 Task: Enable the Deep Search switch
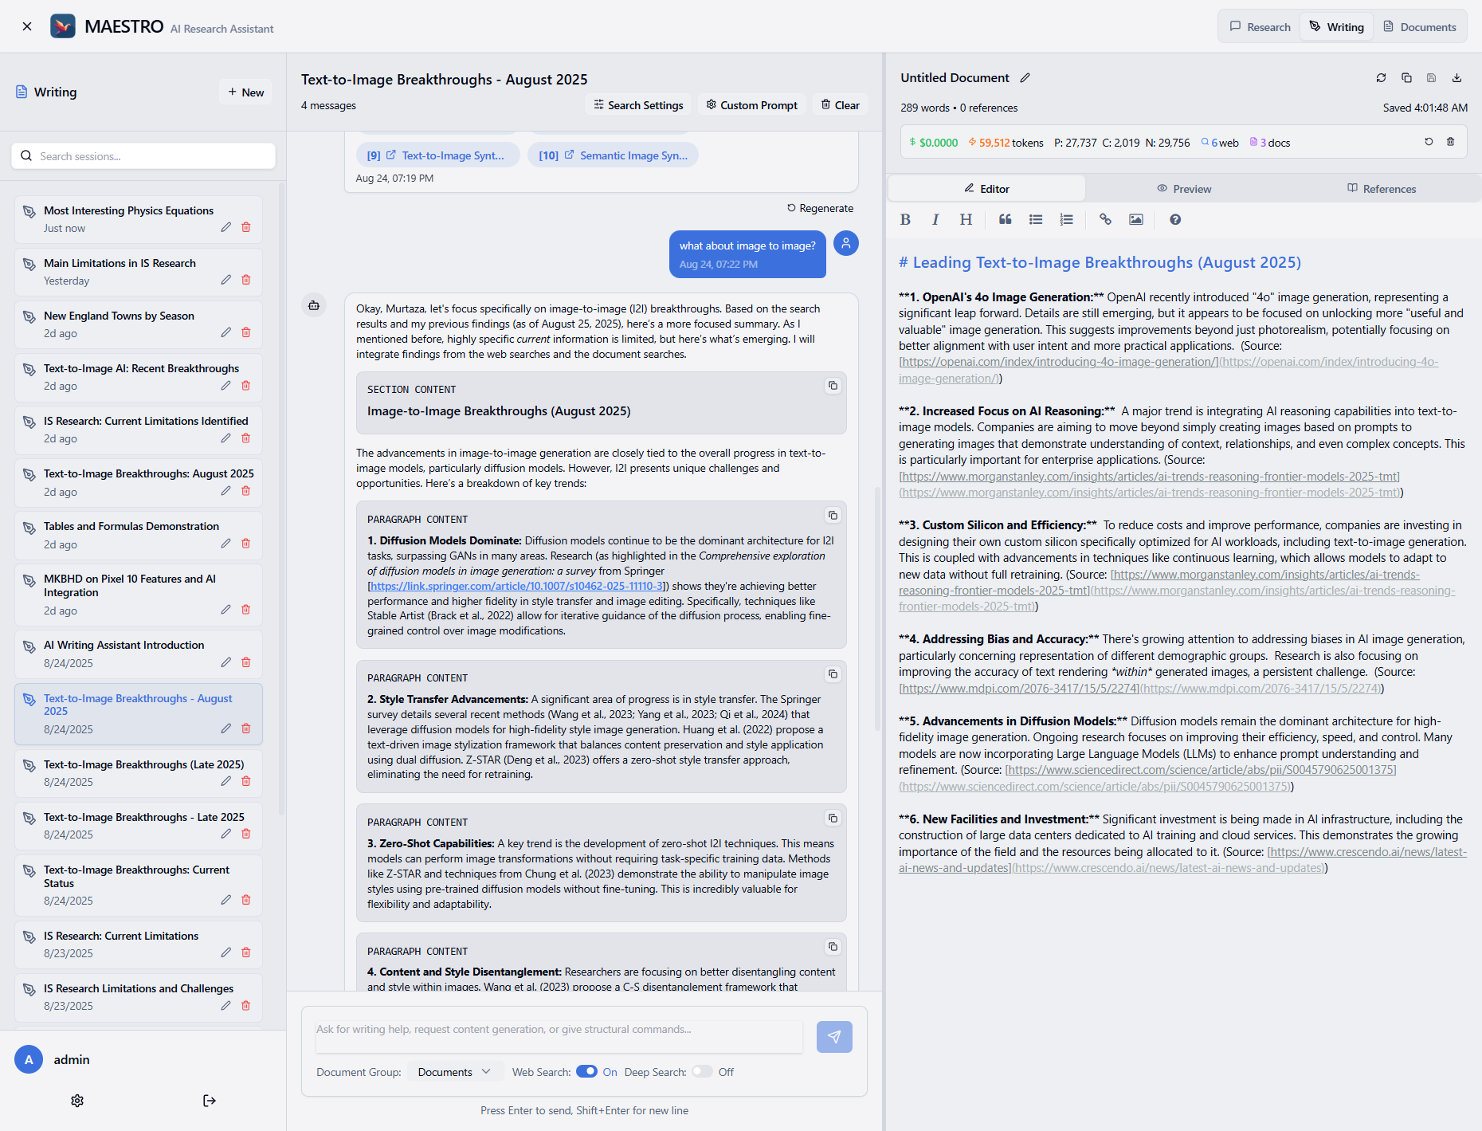point(702,1072)
